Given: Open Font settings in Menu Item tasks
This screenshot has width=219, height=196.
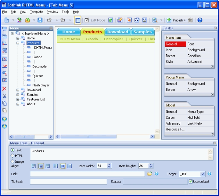Looking at the screenshot, I should point(191,44).
